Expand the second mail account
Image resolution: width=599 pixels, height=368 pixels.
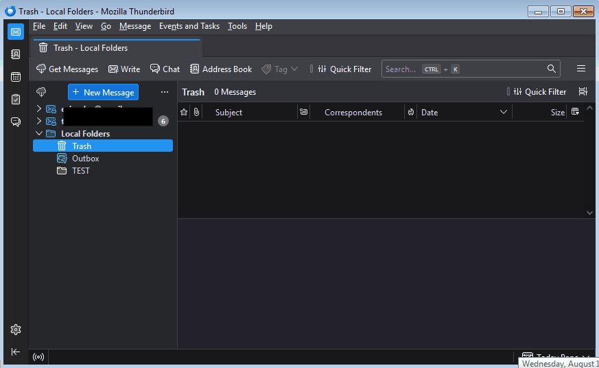[x=39, y=121]
